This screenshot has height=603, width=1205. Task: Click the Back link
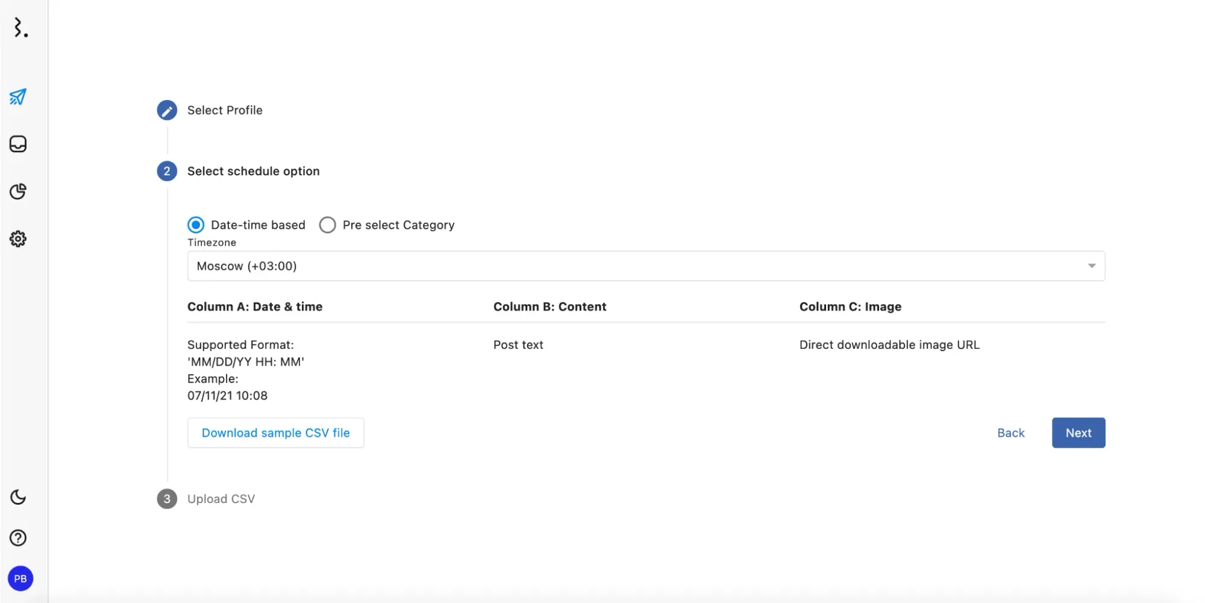[x=1010, y=433]
